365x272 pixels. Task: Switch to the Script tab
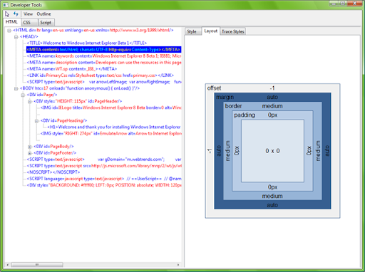tap(46, 23)
